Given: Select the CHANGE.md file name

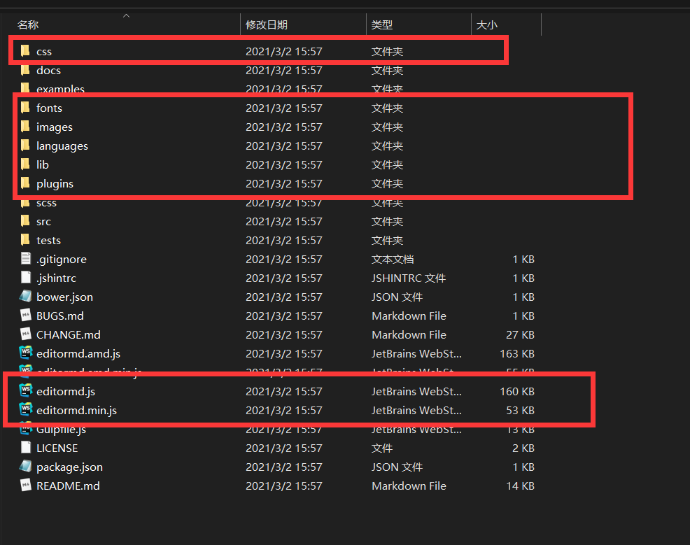Looking at the screenshot, I should tap(68, 334).
